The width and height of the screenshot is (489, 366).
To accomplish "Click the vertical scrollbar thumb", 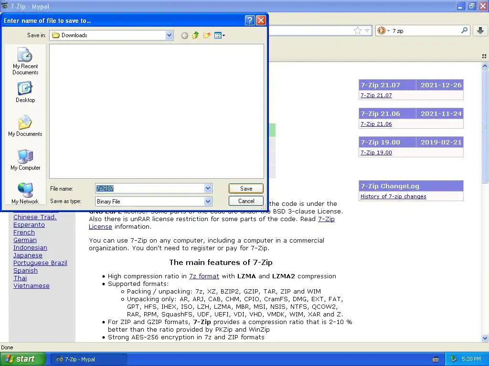I will click(485, 127).
